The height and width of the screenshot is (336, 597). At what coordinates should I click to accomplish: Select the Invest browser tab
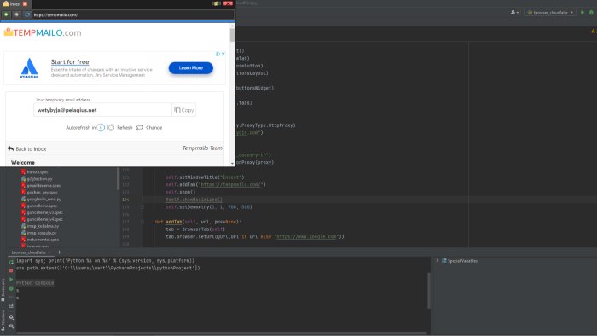(15, 3)
